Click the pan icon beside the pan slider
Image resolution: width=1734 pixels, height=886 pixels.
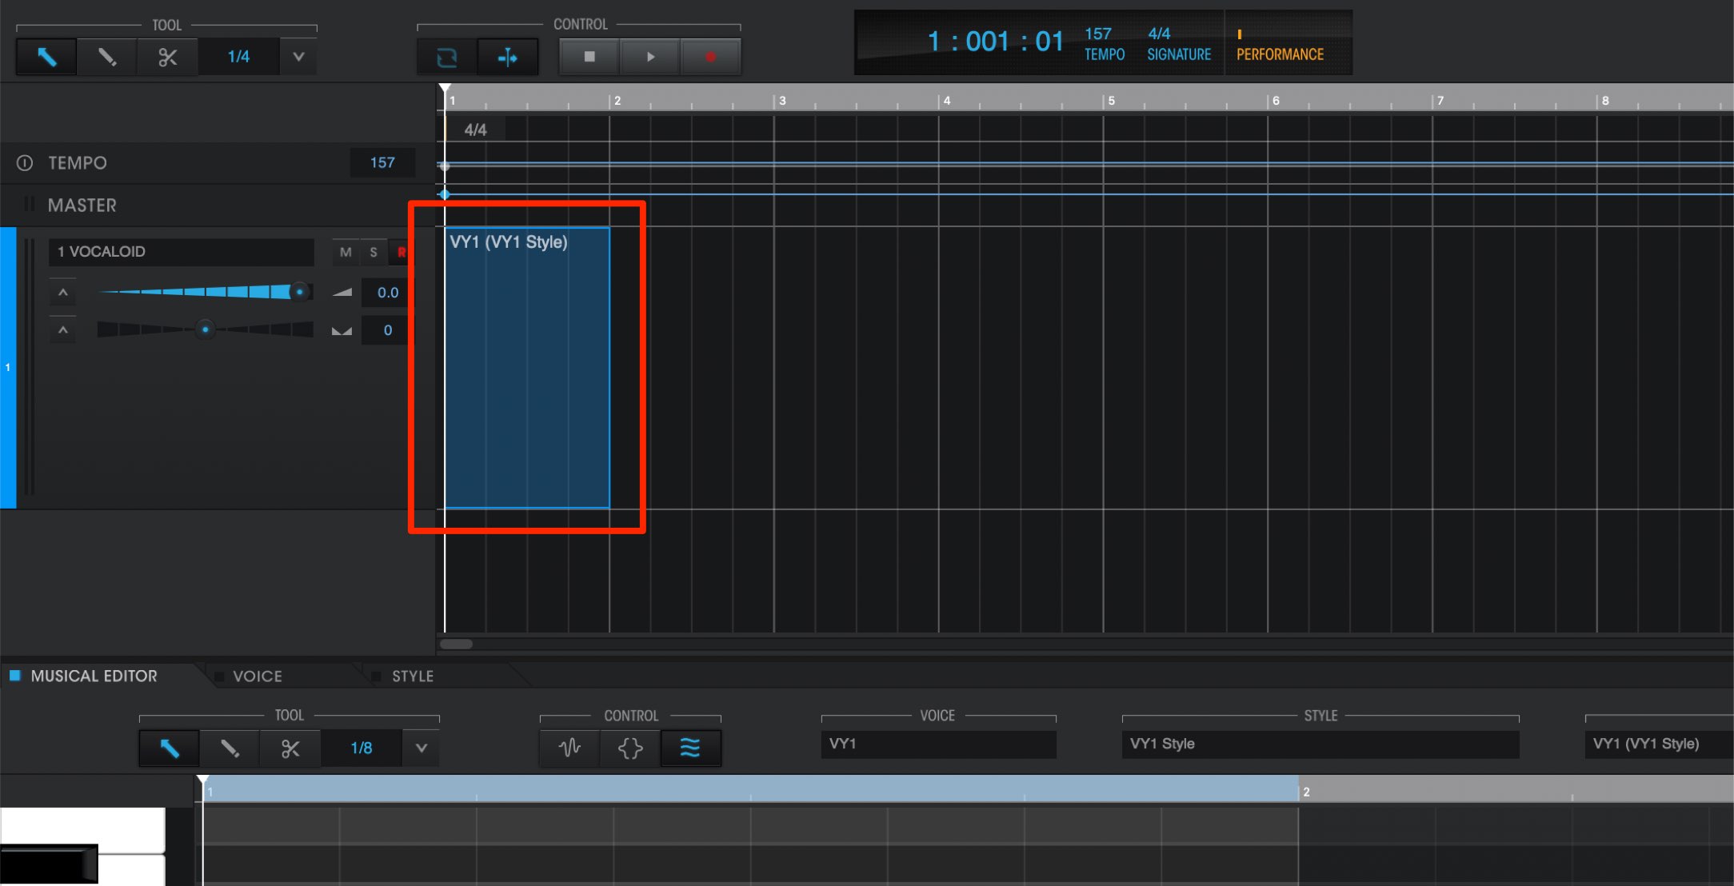(342, 330)
